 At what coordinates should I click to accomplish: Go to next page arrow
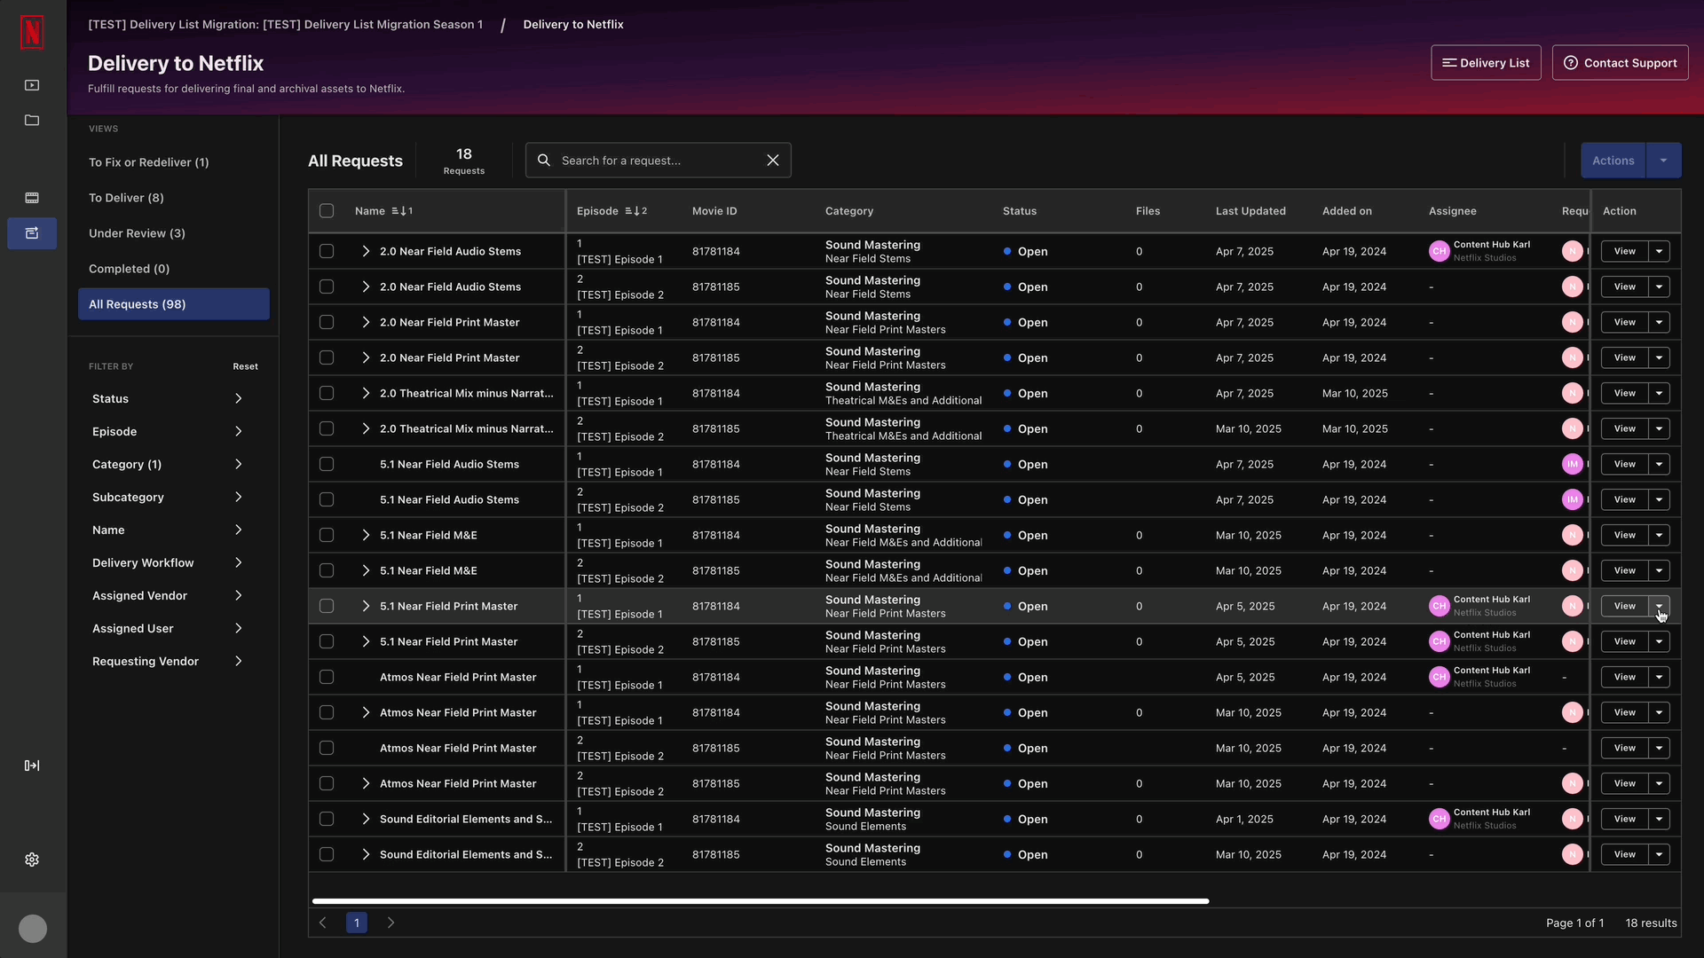(x=390, y=923)
